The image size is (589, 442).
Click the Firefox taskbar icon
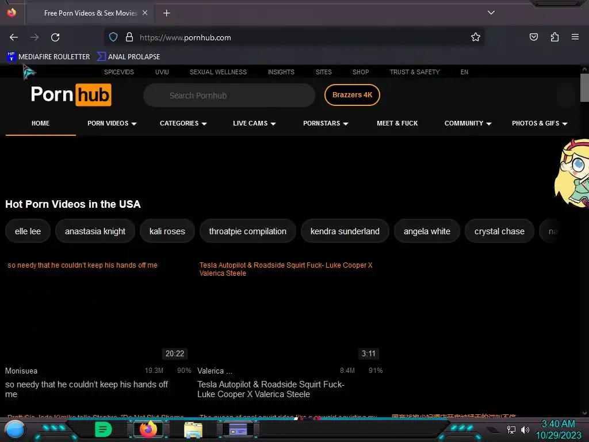pyautogui.click(x=148, y=429)
